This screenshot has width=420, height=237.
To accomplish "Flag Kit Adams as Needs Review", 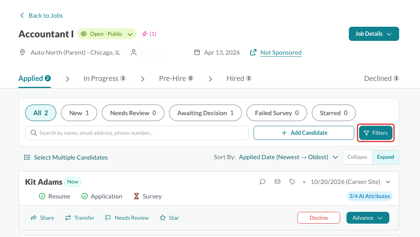I will point(127,218).
